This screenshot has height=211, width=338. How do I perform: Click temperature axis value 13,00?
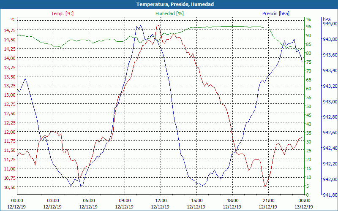pyautogui.click(x=10, y=95)
